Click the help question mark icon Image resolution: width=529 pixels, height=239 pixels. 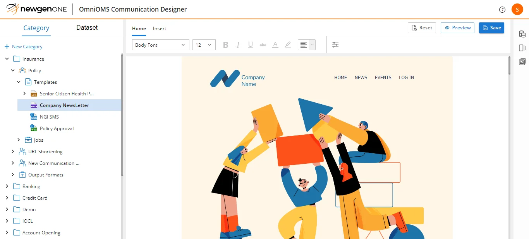tap(502, 10)
